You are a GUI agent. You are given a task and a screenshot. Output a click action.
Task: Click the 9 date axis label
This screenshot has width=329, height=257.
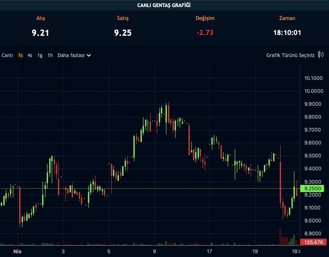(154, 251)
